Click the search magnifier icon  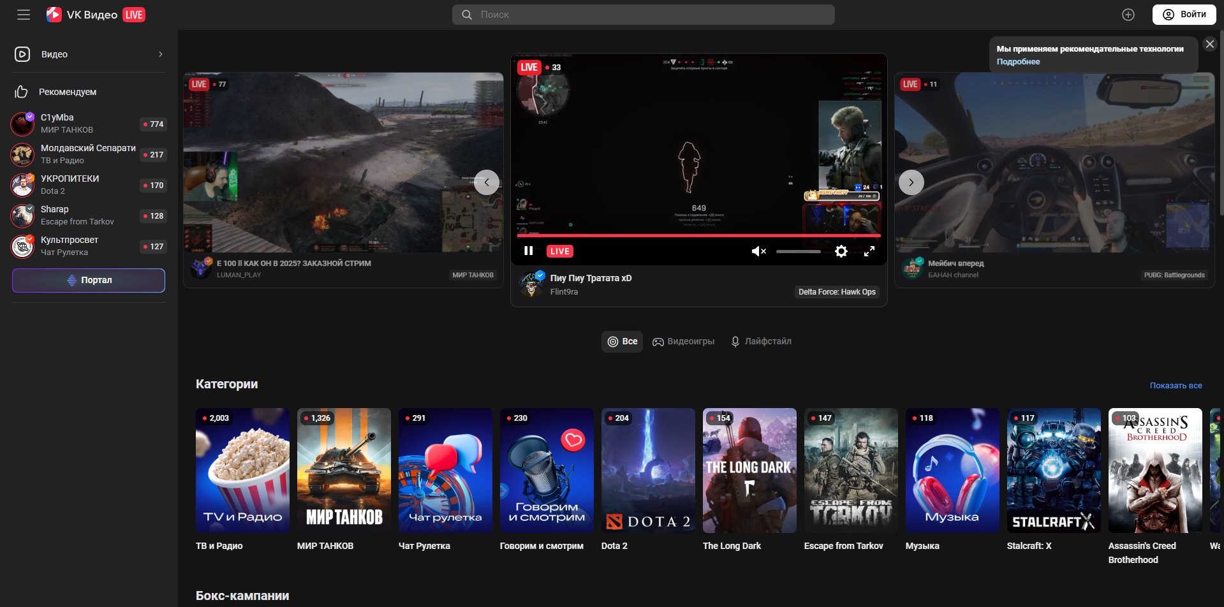click(x=467, y=15)
